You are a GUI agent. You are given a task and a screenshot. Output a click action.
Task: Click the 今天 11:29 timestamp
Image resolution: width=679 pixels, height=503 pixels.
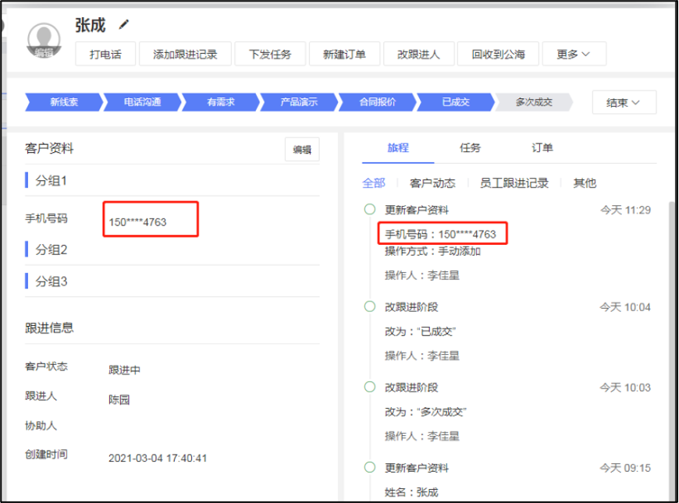[x=625, y=210]
